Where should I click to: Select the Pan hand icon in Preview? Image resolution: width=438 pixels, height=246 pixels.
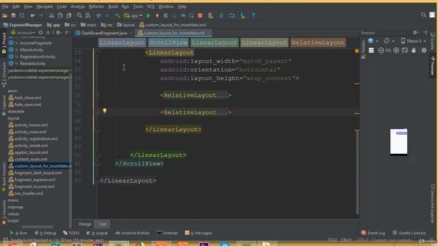413,50
